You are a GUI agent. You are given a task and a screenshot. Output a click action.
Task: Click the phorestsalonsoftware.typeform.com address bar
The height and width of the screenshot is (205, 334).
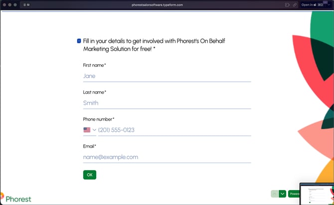[157, 4]
